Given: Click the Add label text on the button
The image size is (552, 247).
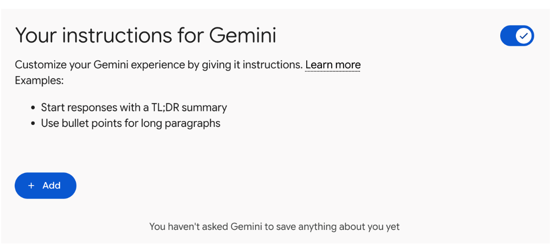Looking at the screenshot, I should point(51,185).
